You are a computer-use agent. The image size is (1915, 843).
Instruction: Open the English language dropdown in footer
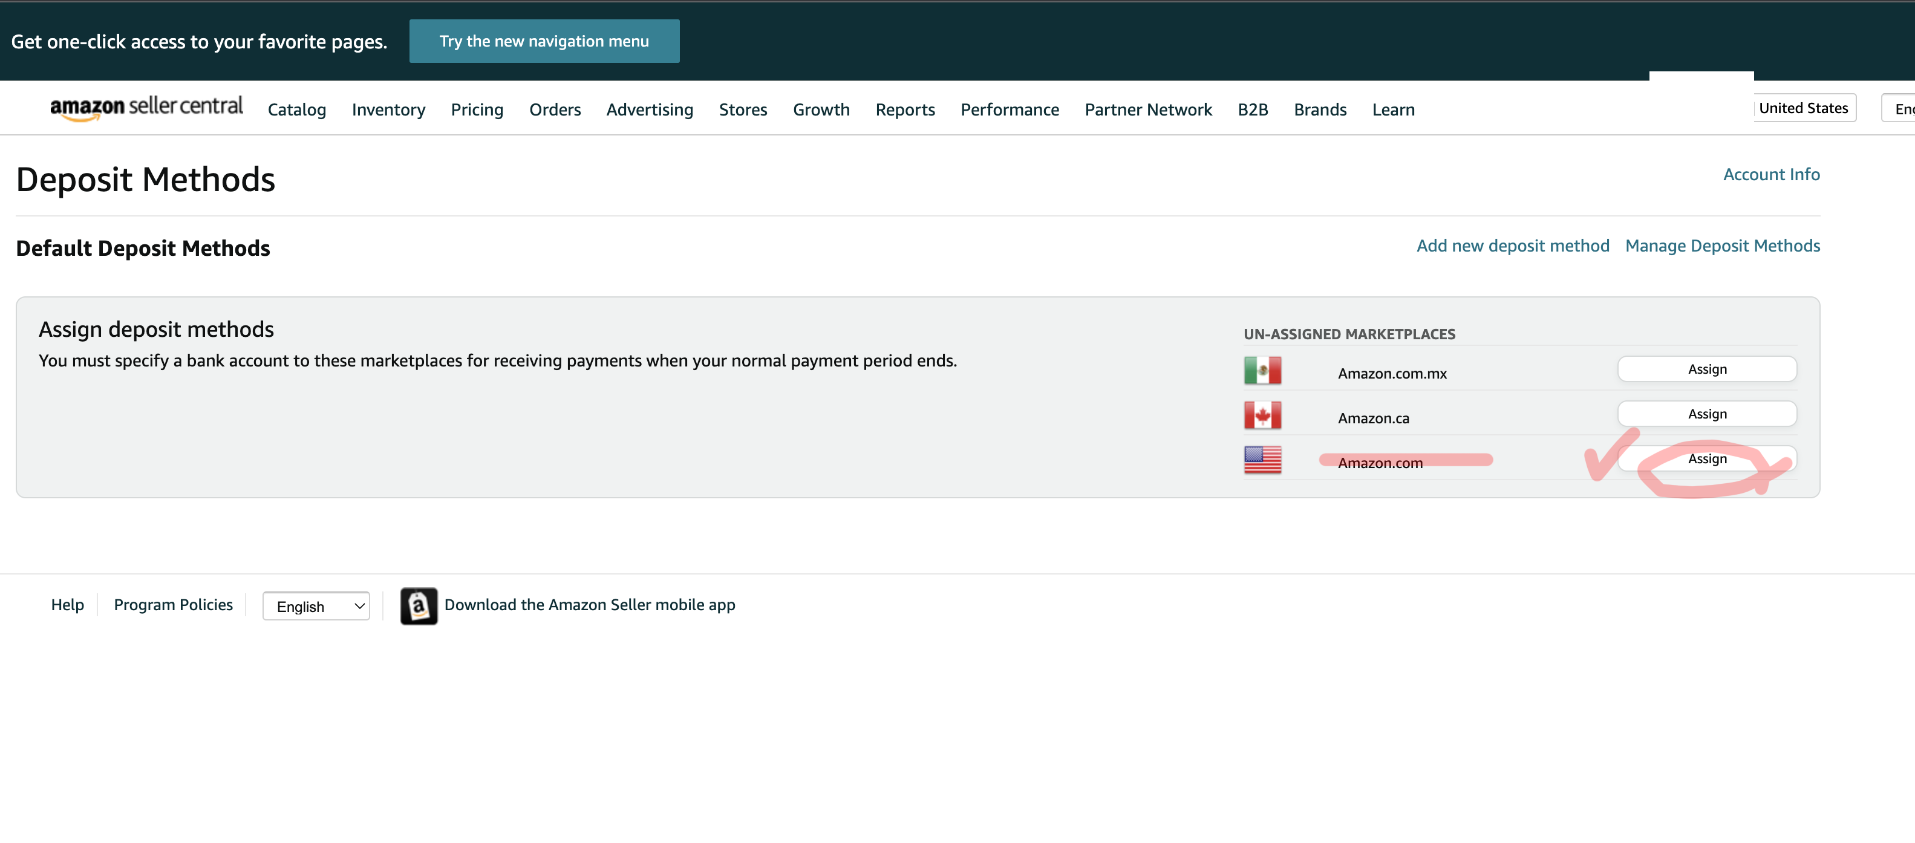316,606
